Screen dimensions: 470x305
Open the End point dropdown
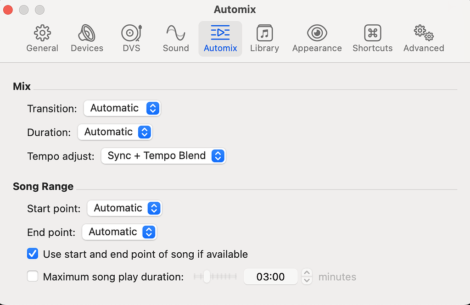(x=119, y=232)
